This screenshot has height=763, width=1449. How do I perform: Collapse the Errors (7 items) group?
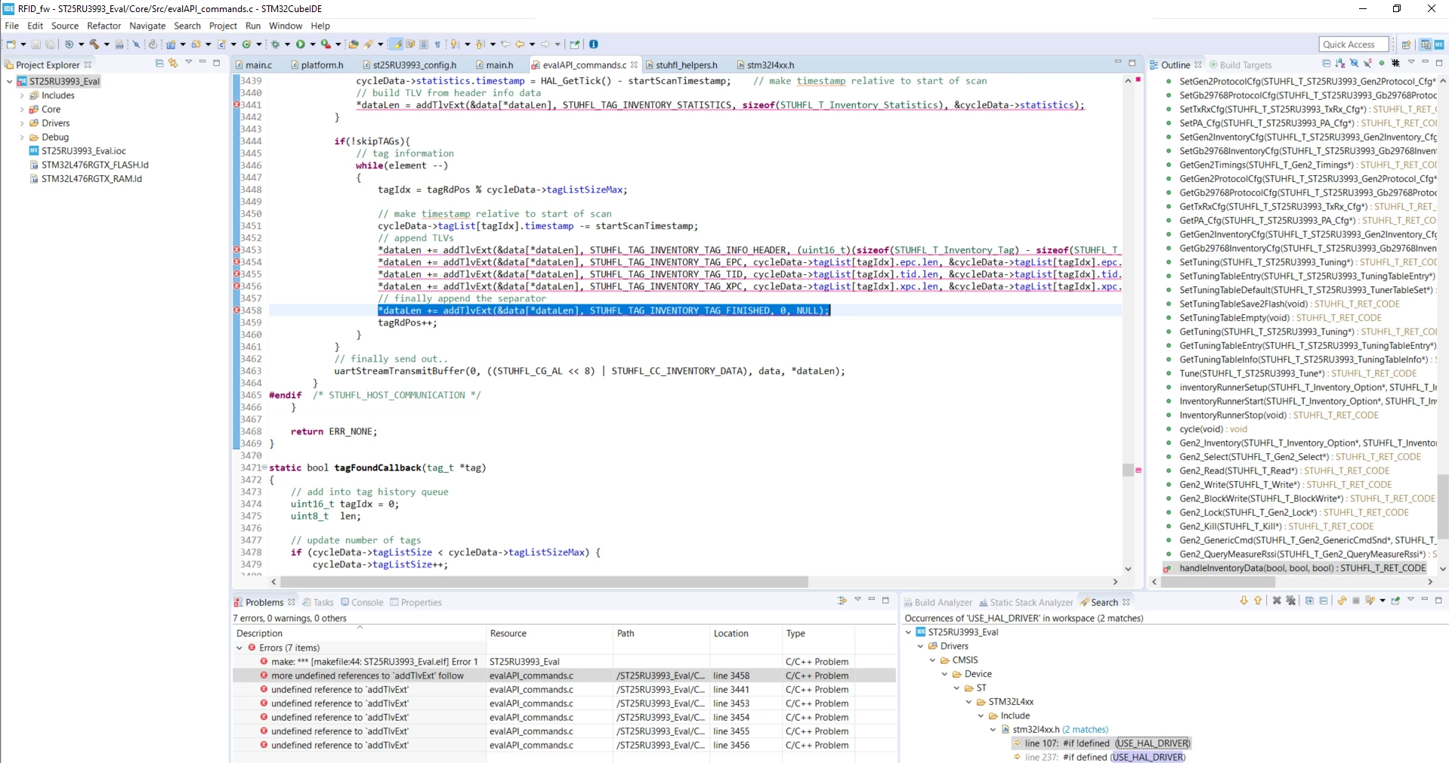click(x=239, y=647)
